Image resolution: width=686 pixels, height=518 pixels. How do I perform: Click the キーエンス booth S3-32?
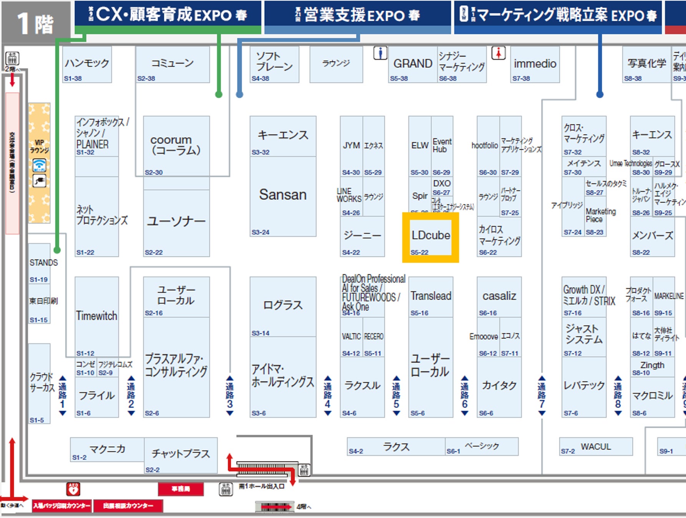[283, 136]
